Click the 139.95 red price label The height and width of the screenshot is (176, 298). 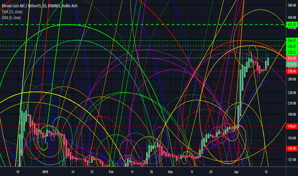(x=292, y=148)
